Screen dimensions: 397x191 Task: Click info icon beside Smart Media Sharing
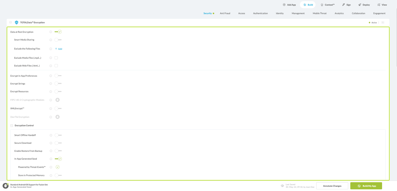click(x=51, y=40)
